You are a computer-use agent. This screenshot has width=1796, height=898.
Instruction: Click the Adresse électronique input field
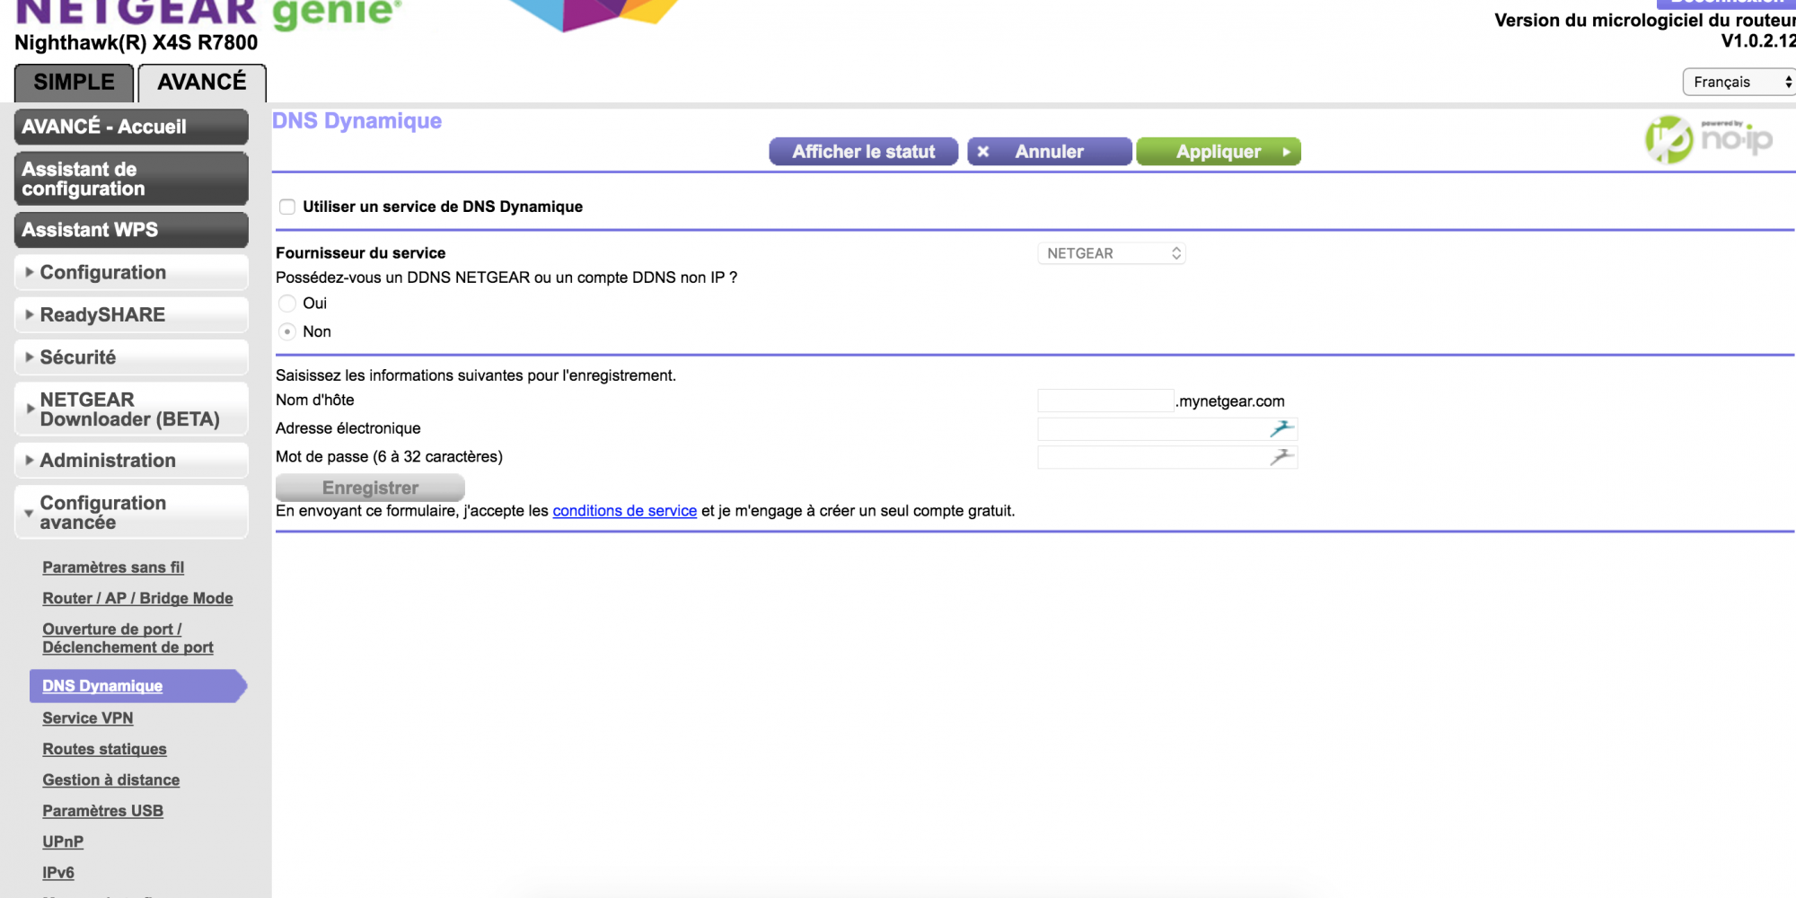tap(1167, 429)
